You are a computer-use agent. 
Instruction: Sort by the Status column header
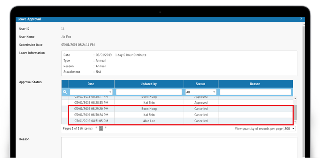pos(201,84)
